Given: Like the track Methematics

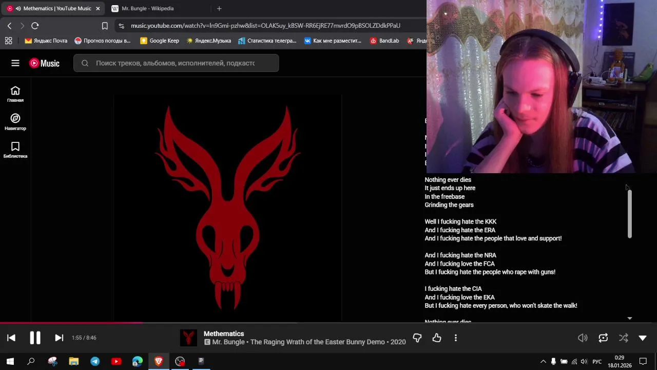Looking at the screenshot, I should tap(437, 338).
